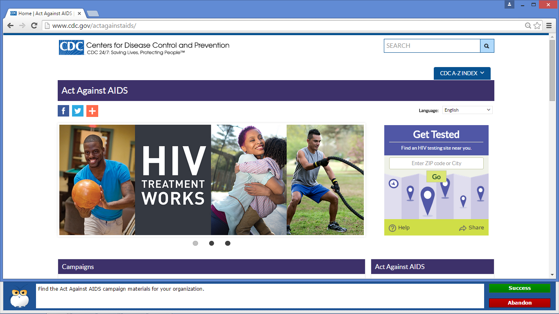Select the first carousel dot
559x314 pixels.
[195, 243]
